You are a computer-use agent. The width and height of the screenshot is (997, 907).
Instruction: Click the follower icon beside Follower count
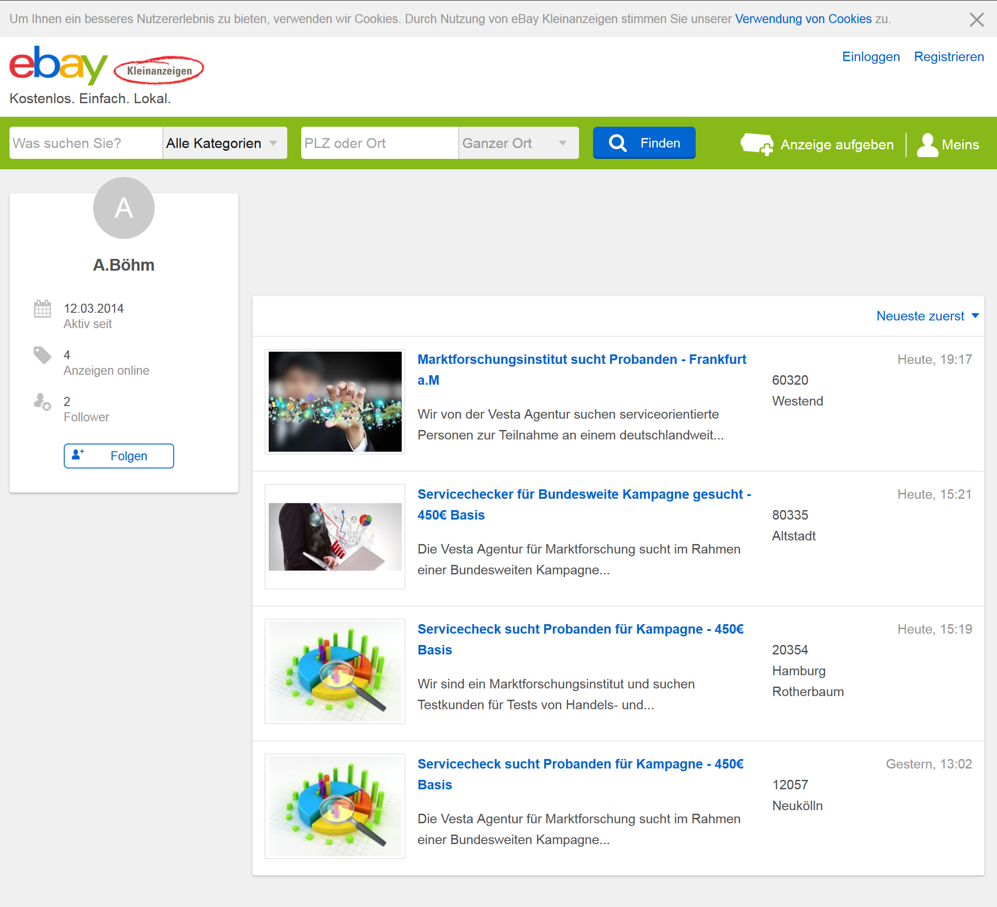tap(43, 401)
